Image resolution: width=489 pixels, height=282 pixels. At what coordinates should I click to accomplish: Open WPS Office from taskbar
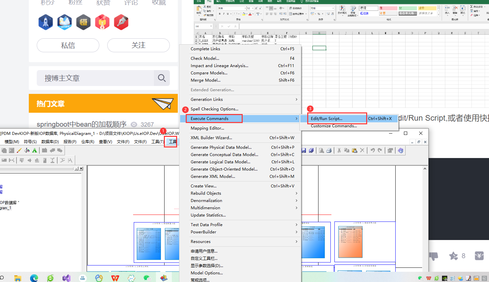coord(115,278)
